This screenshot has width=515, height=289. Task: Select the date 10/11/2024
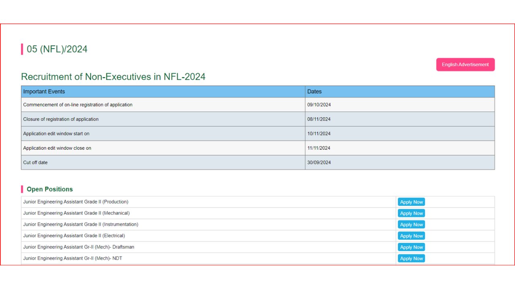(x=319, y=134)
